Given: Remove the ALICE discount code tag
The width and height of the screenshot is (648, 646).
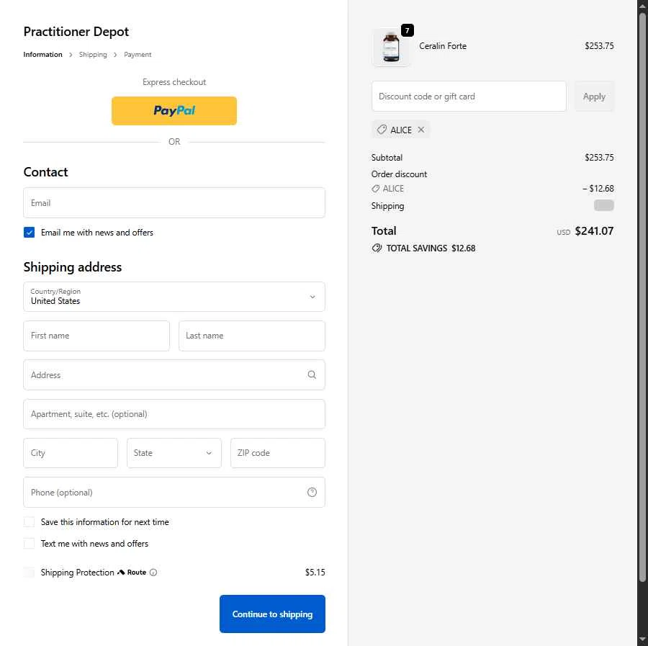Looking at the screenshot, I should [420, 130].
